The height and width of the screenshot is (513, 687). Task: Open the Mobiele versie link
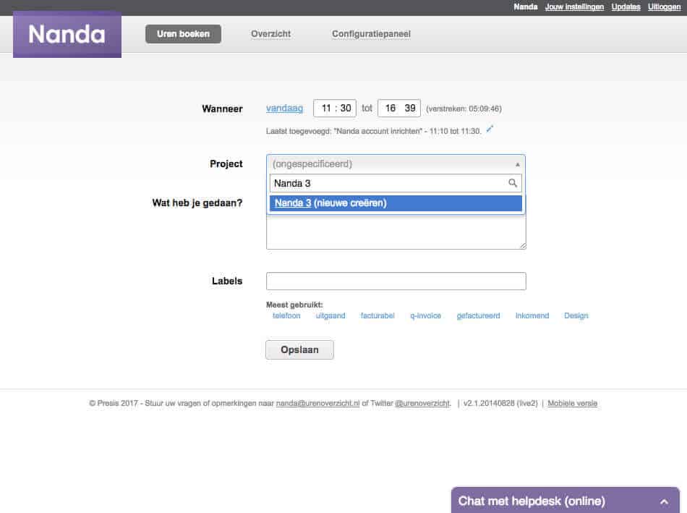click(572, 403)
